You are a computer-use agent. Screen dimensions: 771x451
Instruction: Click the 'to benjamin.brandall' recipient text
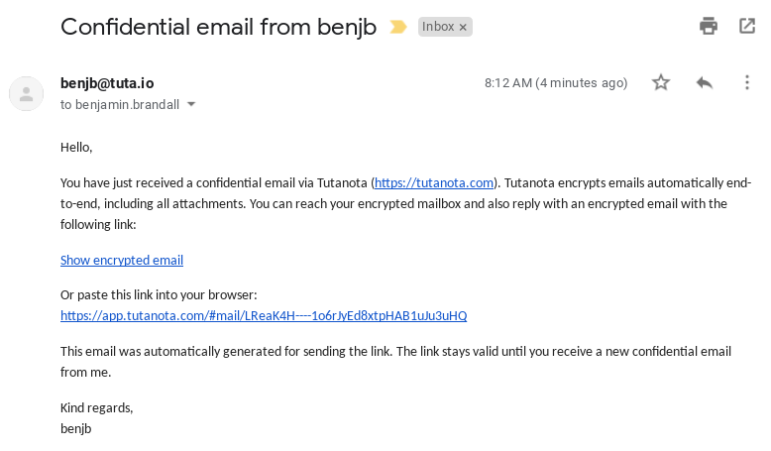click(x=120, y=105)
